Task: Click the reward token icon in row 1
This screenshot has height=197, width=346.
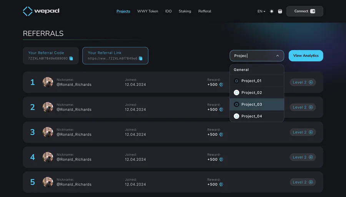Action: [x=221, y=84]
